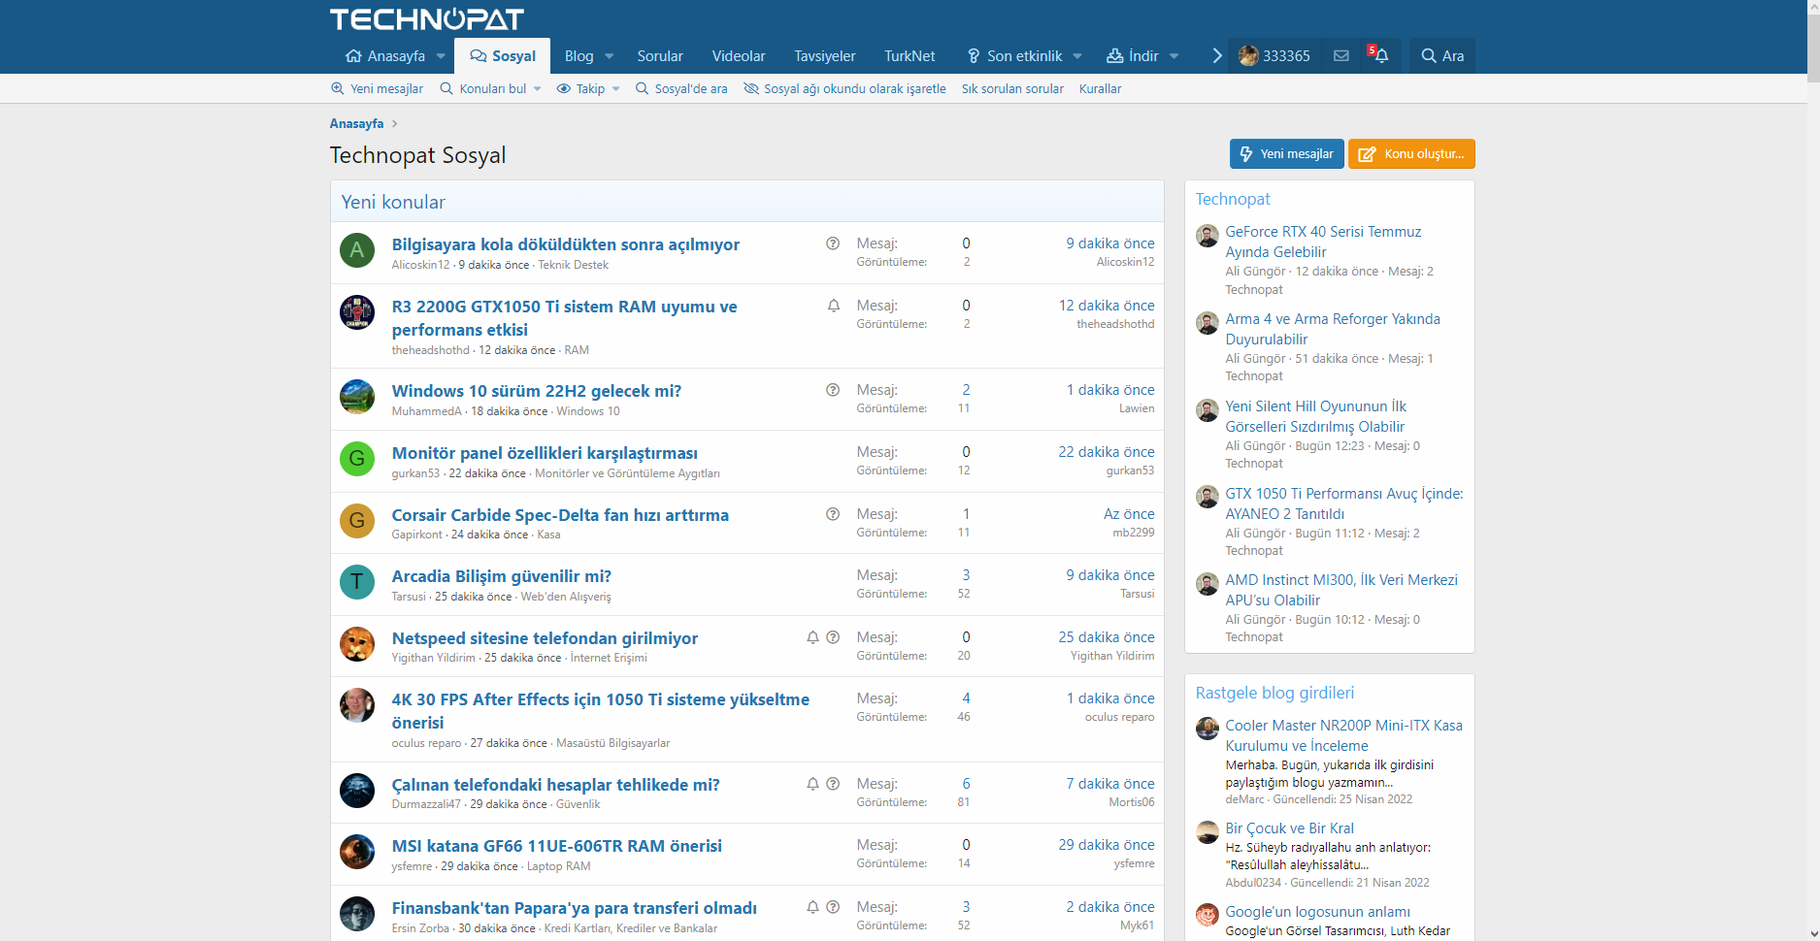Expand the Blog dropdown arrow
This screenshot has width=1820, height=941.
click(610, 56)
